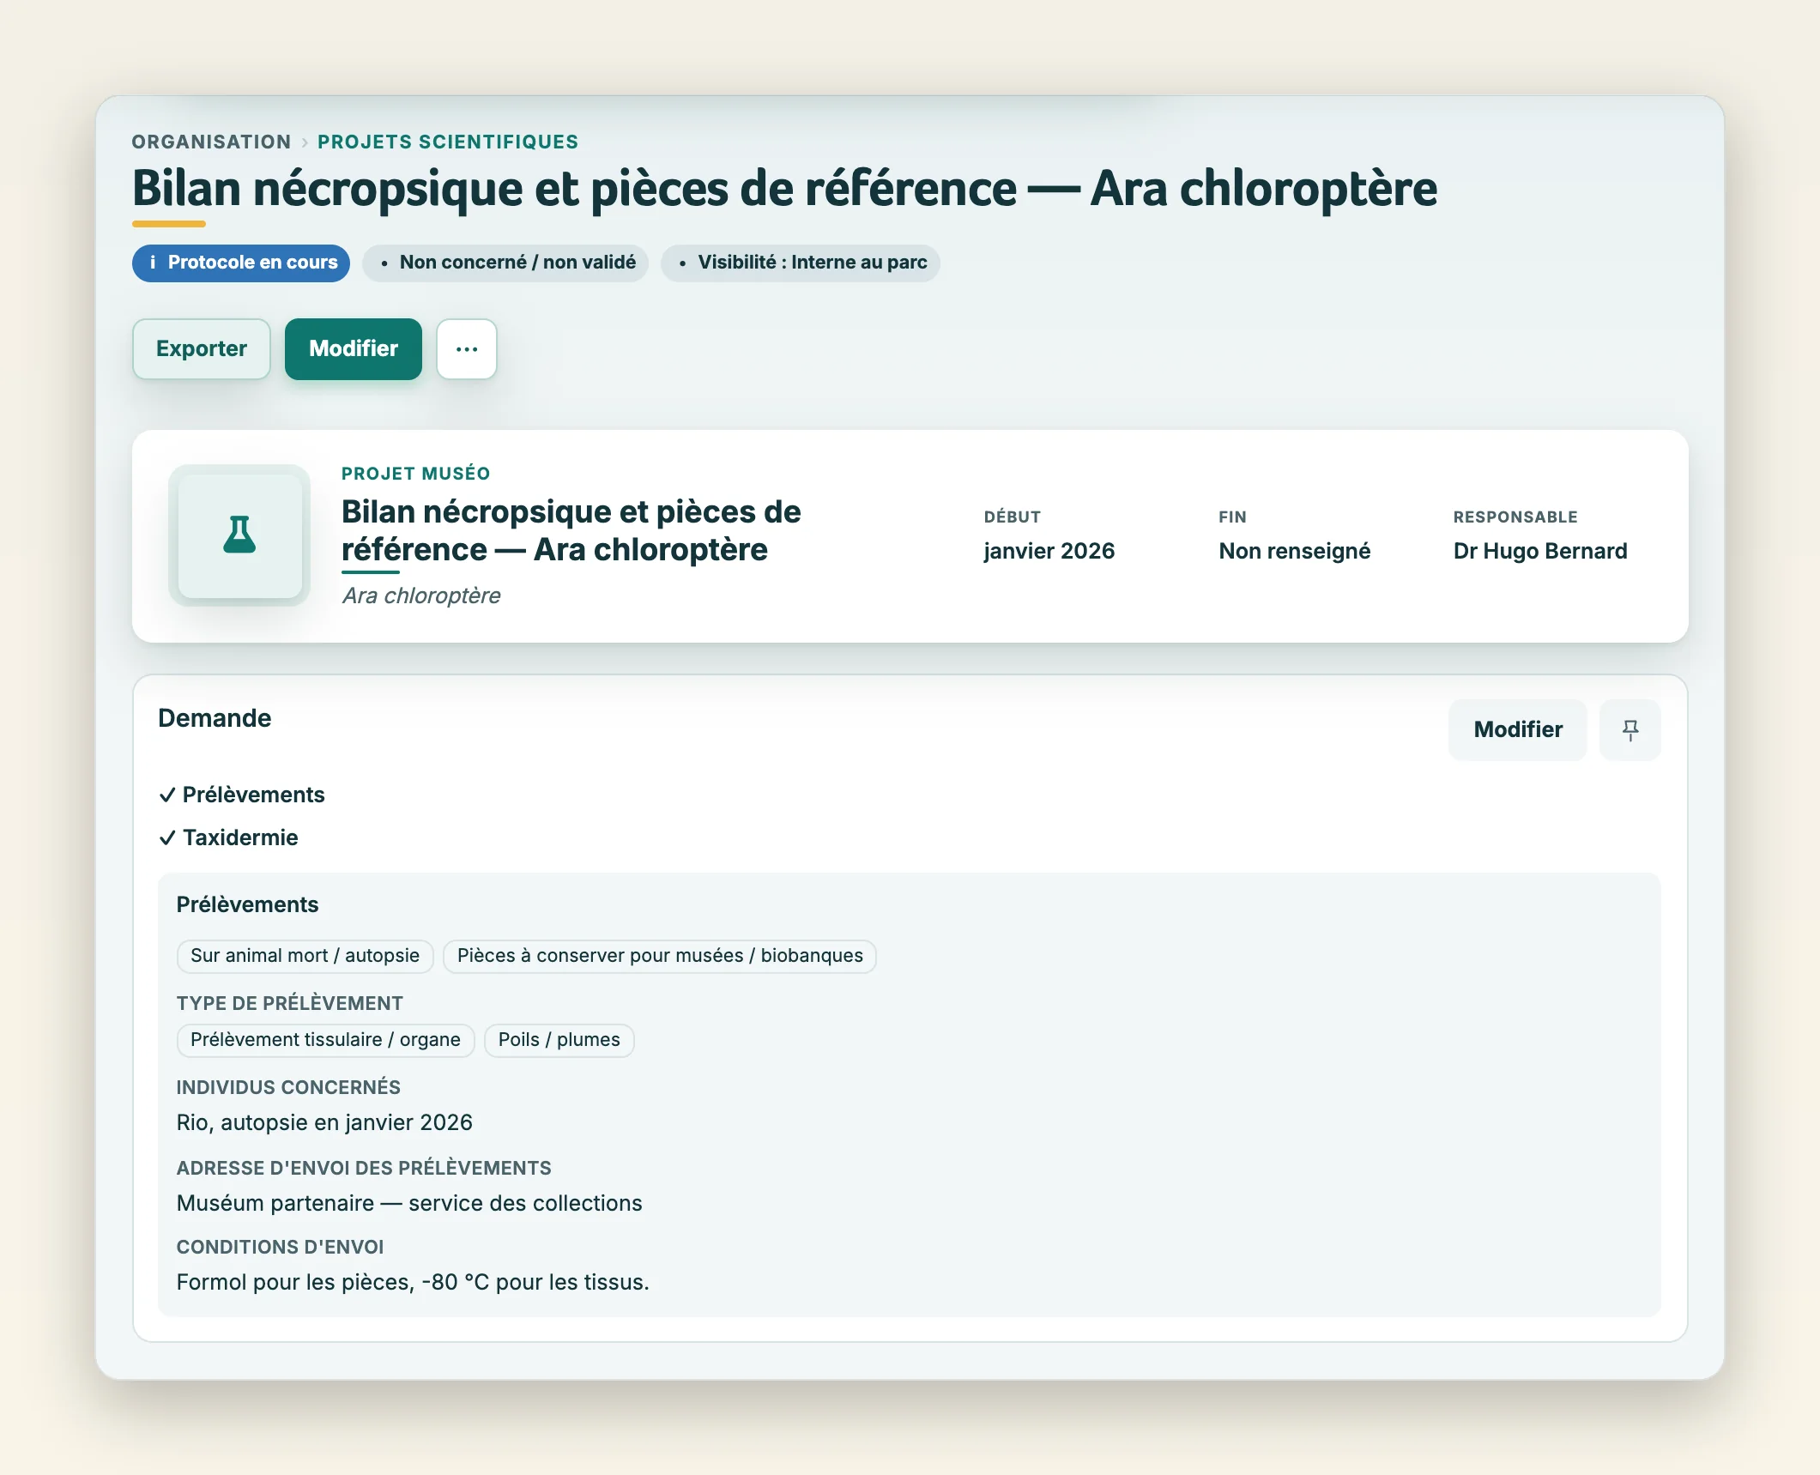Pin the Demande section
Image resolution: width=1820 pixels, height=1475 pixels.
(x=1630, y=730)
